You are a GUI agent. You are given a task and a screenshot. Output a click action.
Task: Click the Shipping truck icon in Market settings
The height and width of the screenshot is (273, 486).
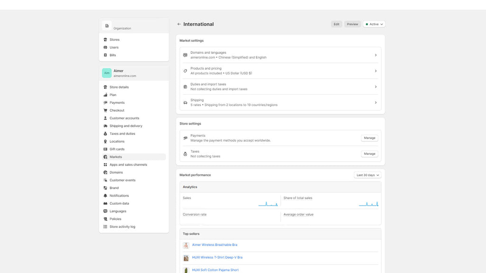point(185,102)
